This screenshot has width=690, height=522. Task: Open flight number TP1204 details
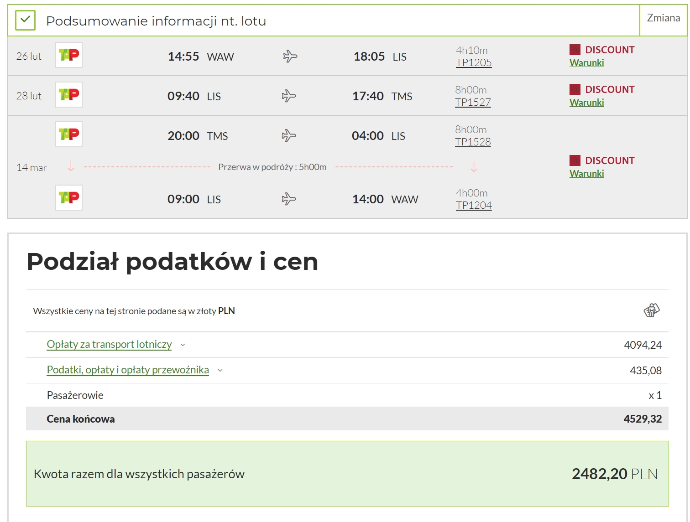pos(474,206)
